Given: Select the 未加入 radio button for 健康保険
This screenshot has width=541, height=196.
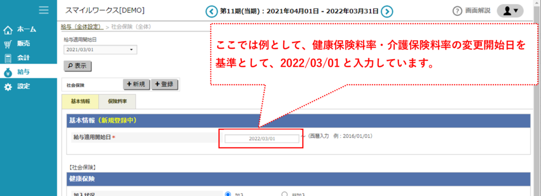Looking at the screenshot, I should pos(284,194).
